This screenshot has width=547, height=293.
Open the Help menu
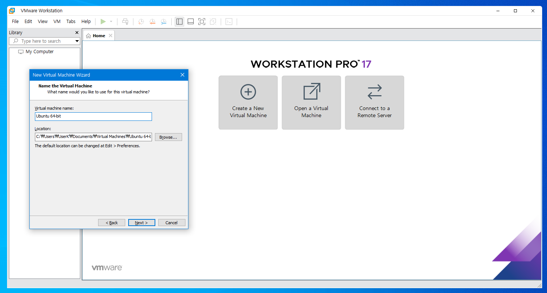pos(86,22)
